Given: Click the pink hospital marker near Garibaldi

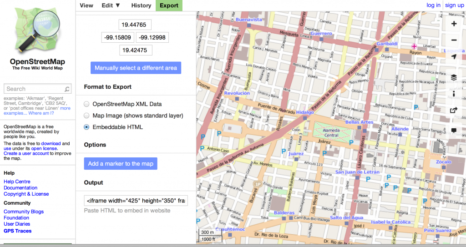Looking at the screenshot, I should pyautogui.click(x=414, y=46).
